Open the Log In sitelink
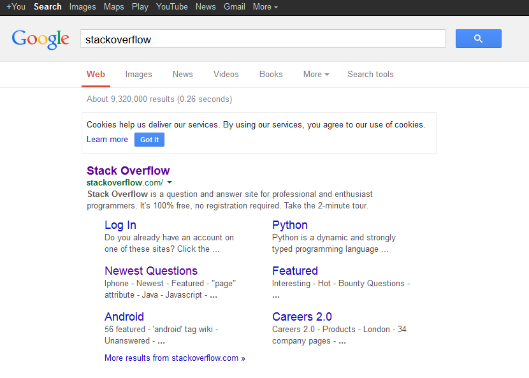This screenshot has height=378, width=529. click(x=120, y=225)
